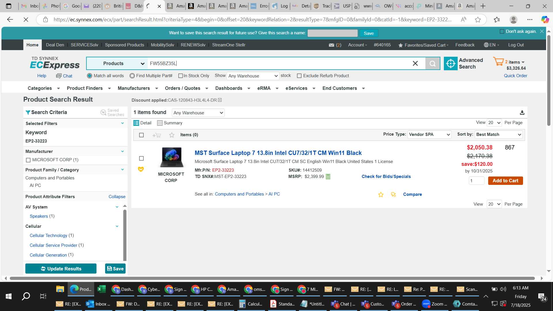The width and height of the screenshot is (553, 311).
Task: Check Don't ask again checkbox
Action: [x=502, y=31]
